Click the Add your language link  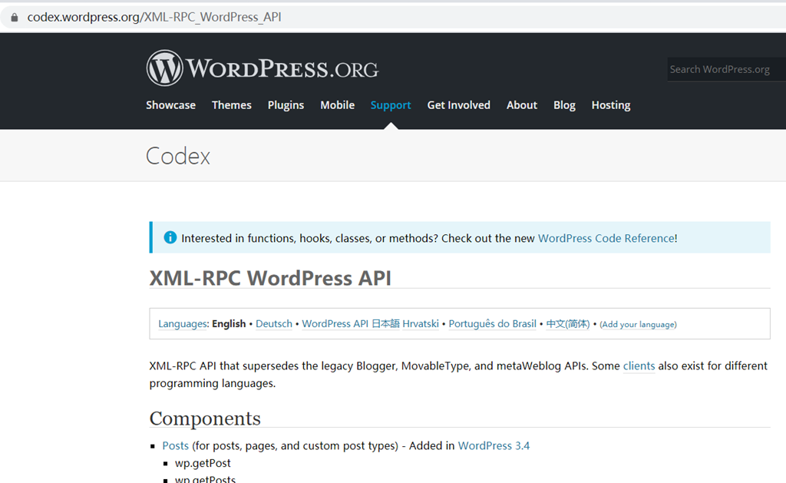638,325
